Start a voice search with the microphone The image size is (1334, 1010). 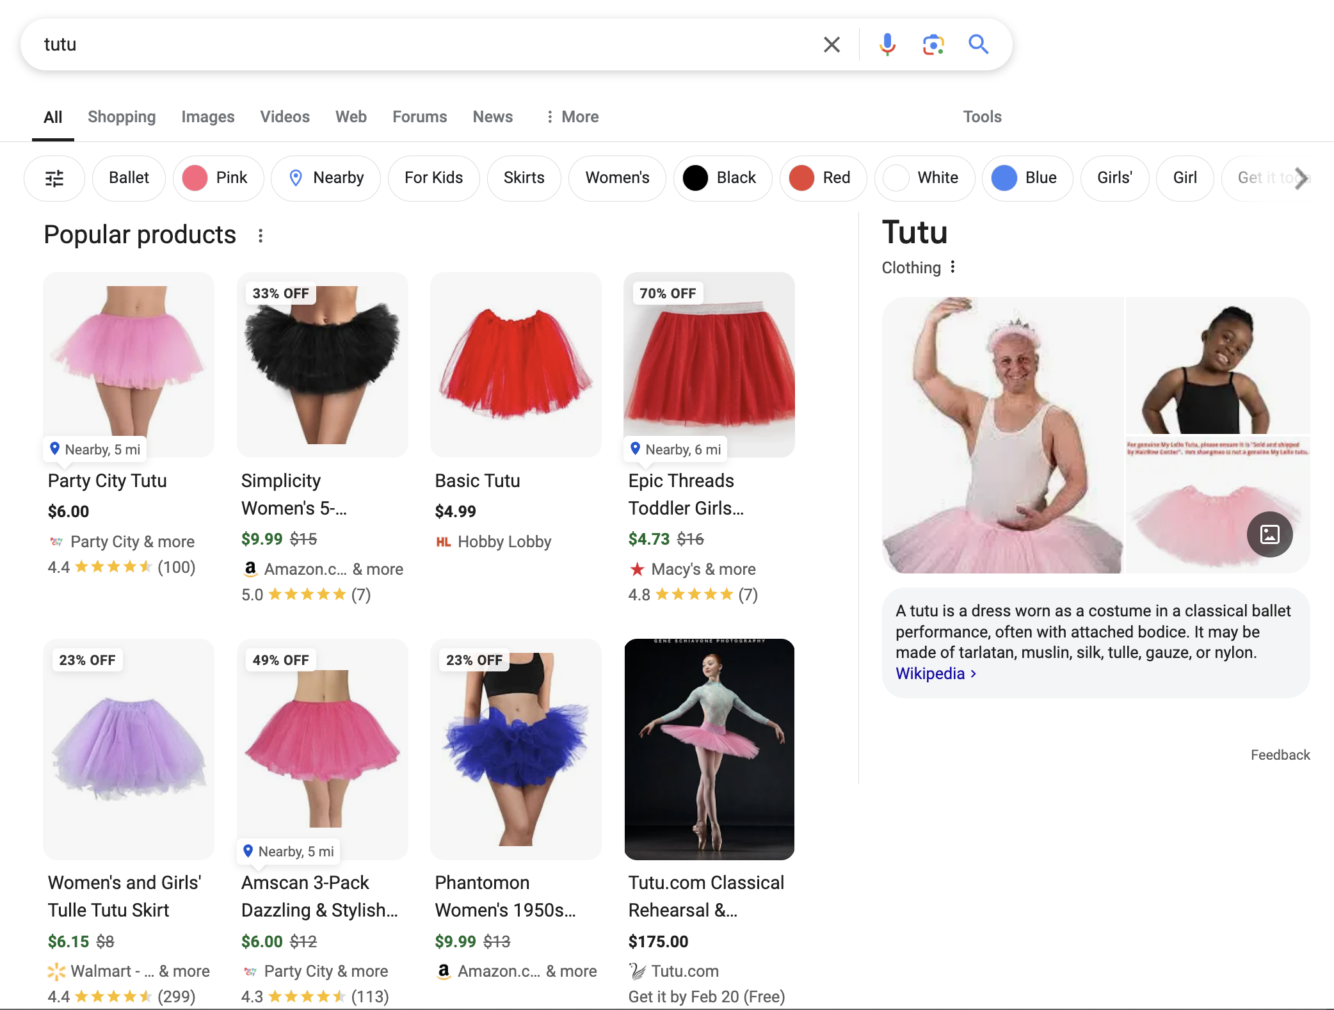click(x=887, y=44)
